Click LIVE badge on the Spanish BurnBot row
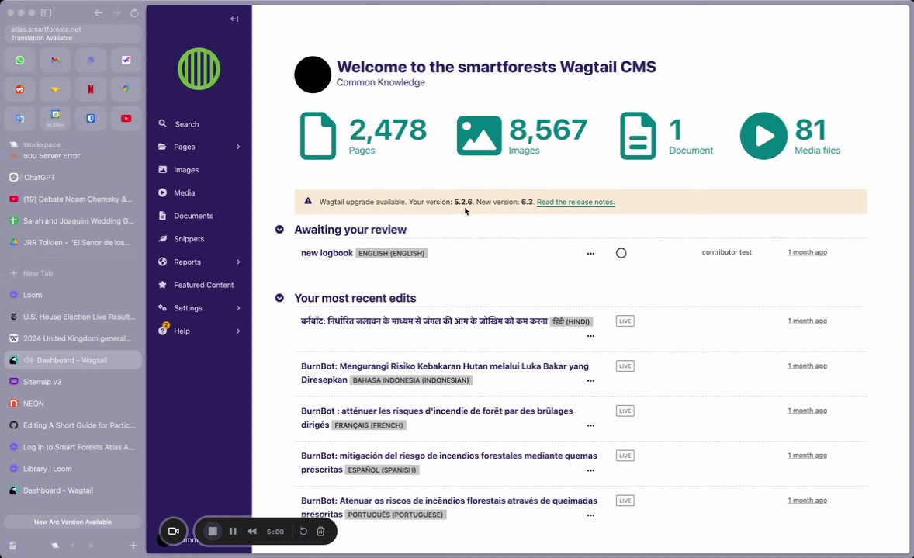The height and width of the screenshot is (558, 914). pyautogui.click(x=625, y=456)
